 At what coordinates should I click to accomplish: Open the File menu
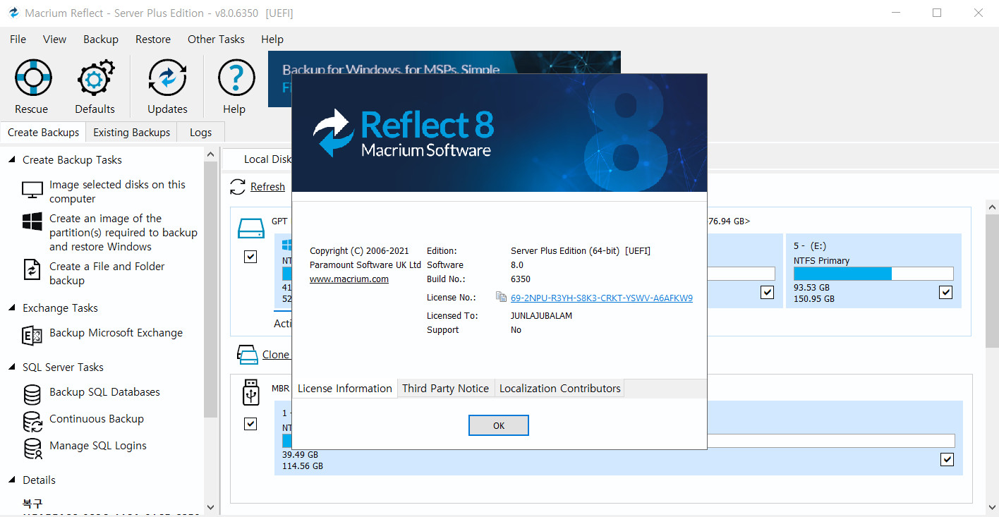point(18,39)
